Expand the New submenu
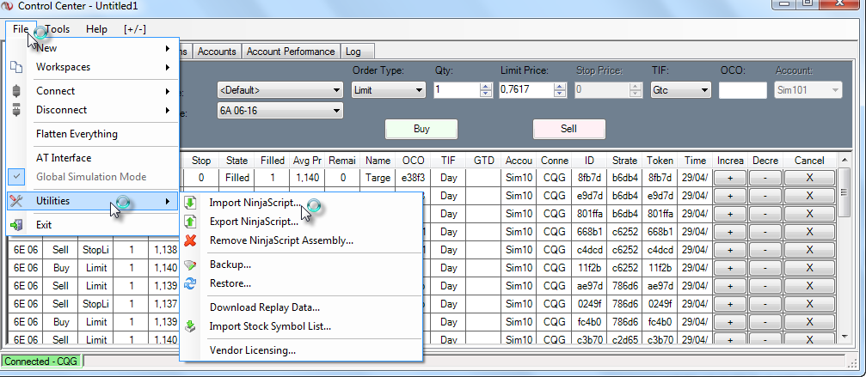Screen dimensions: 866x377 (x=93, y=48)
